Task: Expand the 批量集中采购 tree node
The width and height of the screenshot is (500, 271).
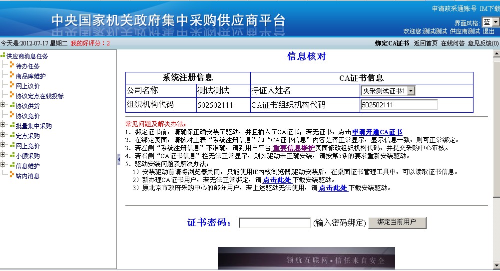Action: click(x=3, y=125)
